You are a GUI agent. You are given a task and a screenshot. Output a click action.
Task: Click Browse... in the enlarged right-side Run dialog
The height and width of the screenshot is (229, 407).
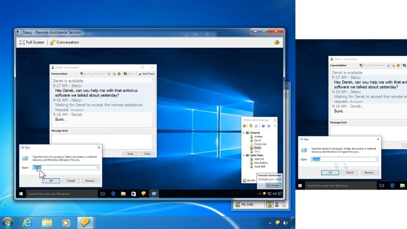point(369,173)
